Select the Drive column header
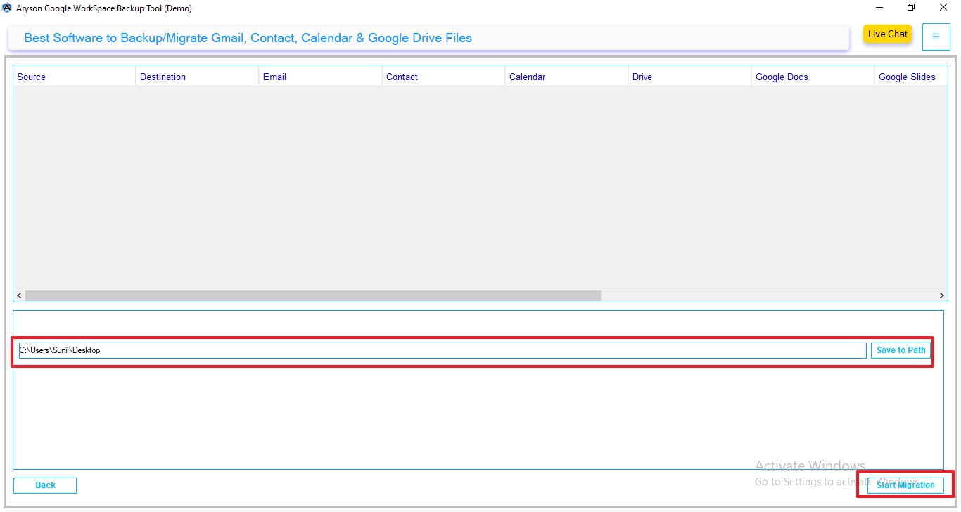 click(x=689, y=77)
